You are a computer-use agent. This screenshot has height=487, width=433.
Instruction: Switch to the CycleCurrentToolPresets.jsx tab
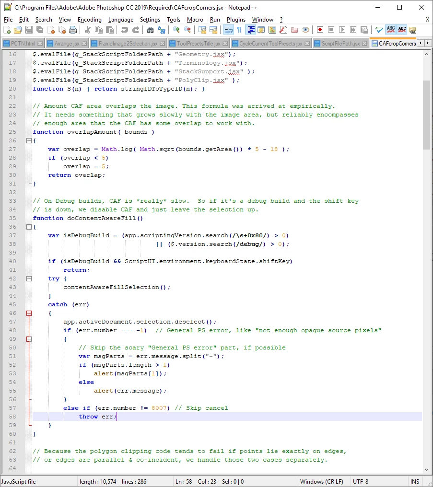tap(270, 44)
